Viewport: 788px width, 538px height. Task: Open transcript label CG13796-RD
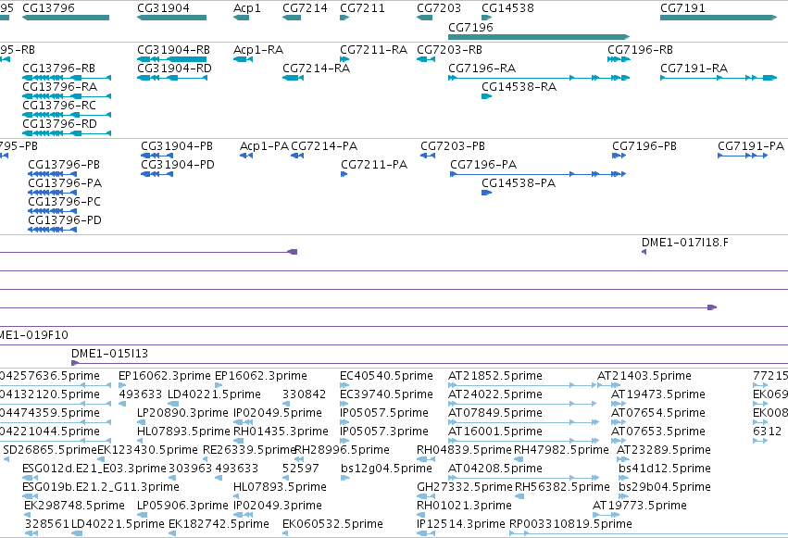click(60, 124)
